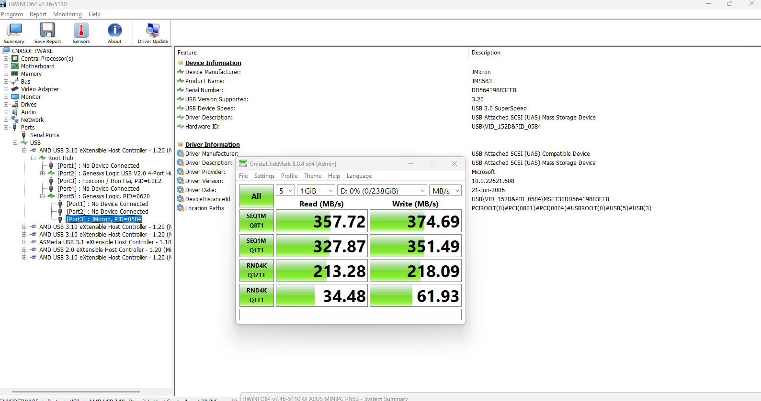Open the Summary toolbar icon
Viewport: 761px width, 401px height.
click(14, 33)
